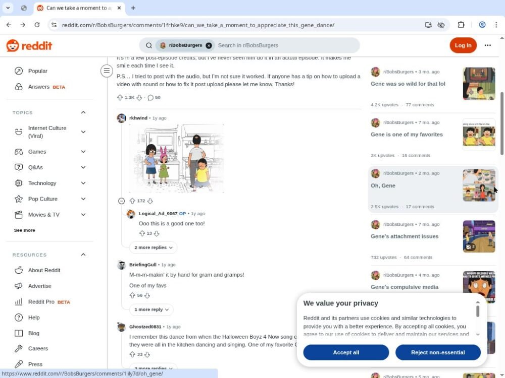Expand 2 more replies under Logical_Ad_9067
Viewport: 505px width, 378px height.
click(x=154, y=247)
